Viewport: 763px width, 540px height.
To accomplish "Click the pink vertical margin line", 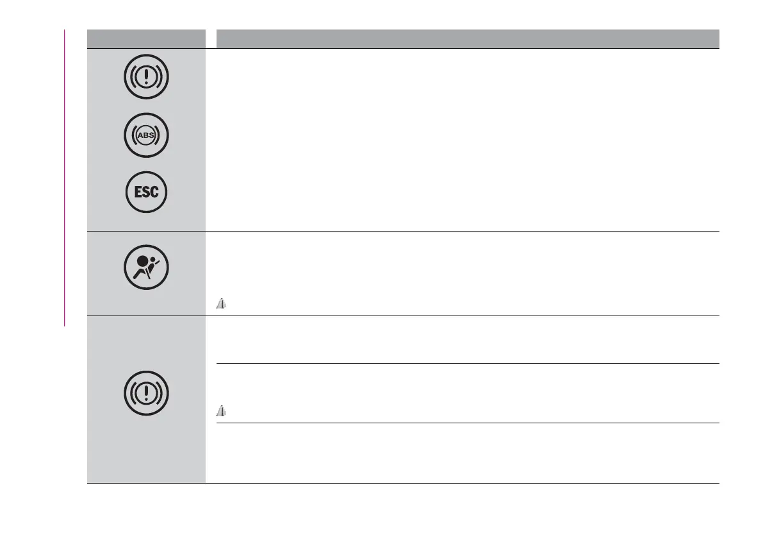I will (65, 180).
